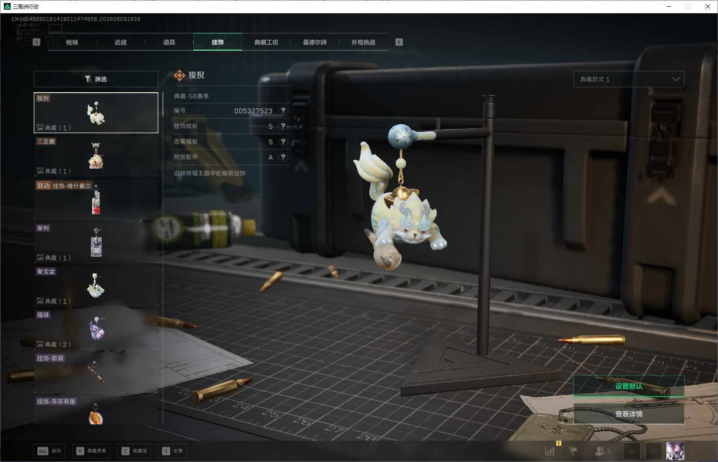Switch to the 近战 tab
Image resolution: width=718 pixels, height=462 pixels.
coord(121,42)
